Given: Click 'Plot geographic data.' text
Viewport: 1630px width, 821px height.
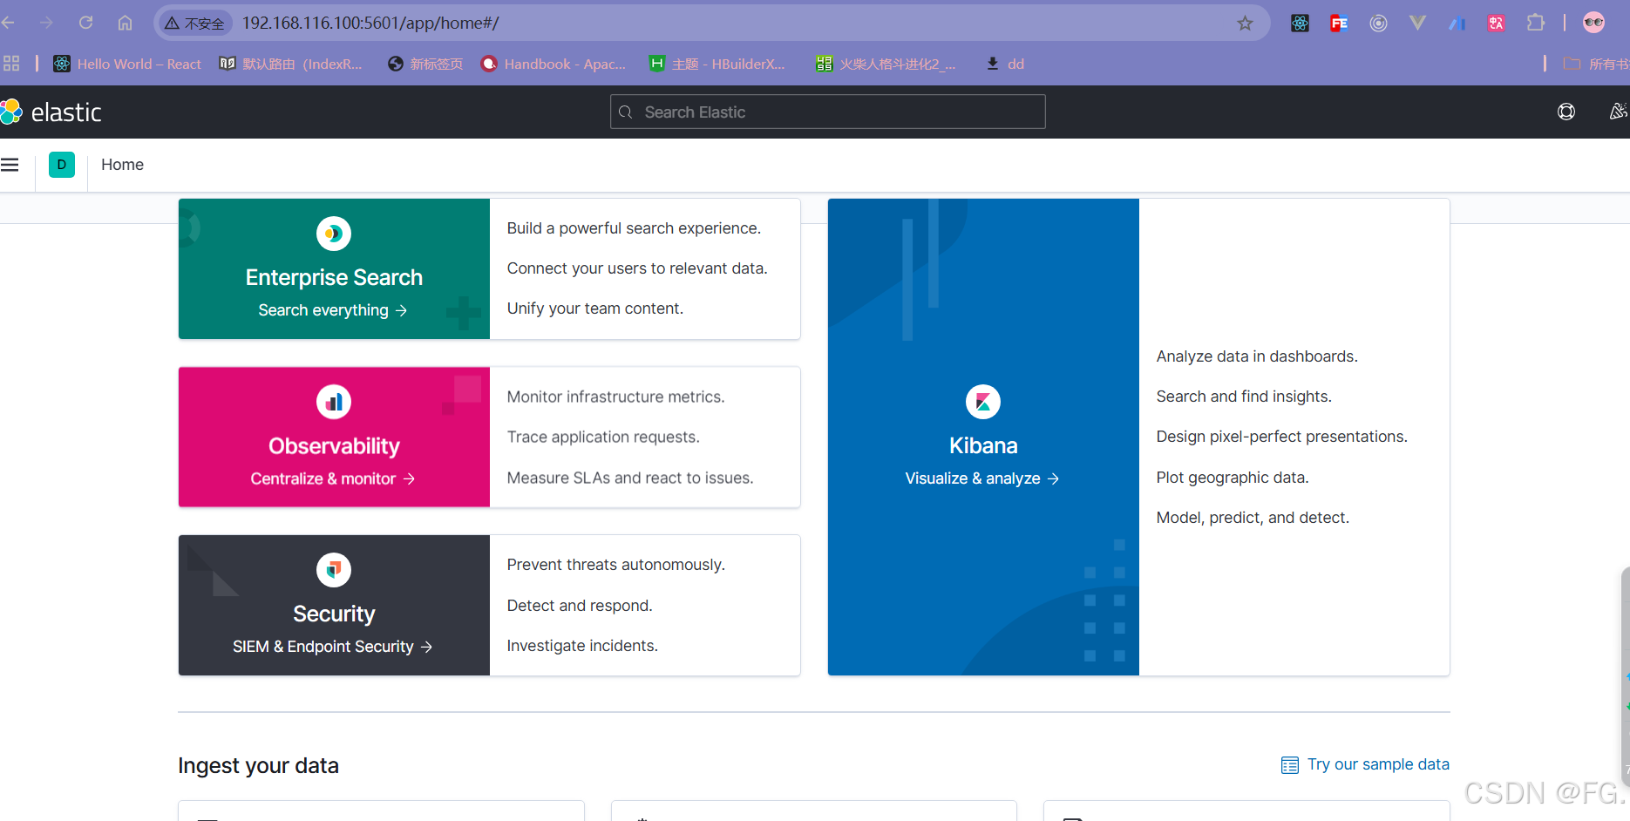Looking at the screenshot, I should [1233, 478].
